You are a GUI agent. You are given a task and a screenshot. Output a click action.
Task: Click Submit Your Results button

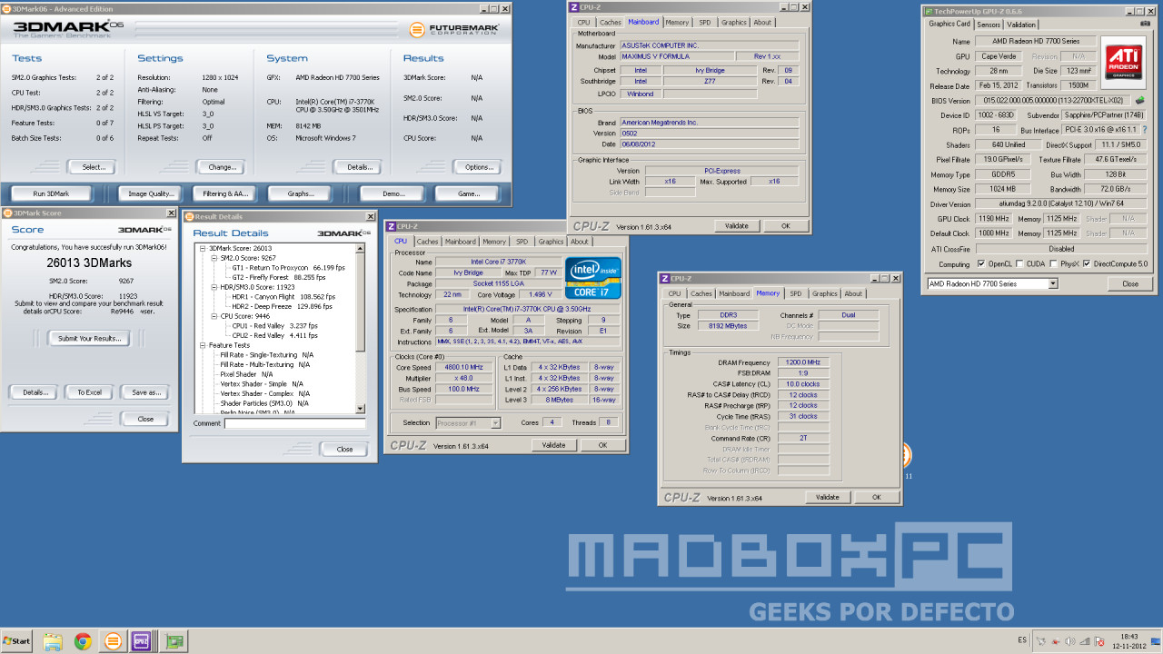pyautogui.click(x=88, y=338)
